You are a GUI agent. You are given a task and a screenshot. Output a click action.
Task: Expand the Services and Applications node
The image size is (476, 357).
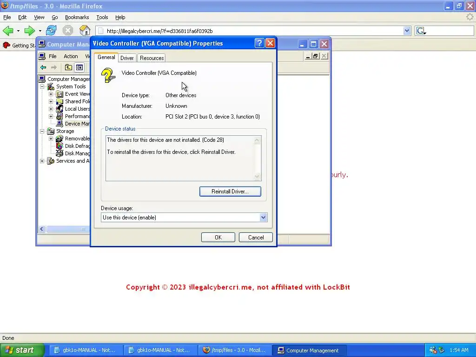pos(42,161)
